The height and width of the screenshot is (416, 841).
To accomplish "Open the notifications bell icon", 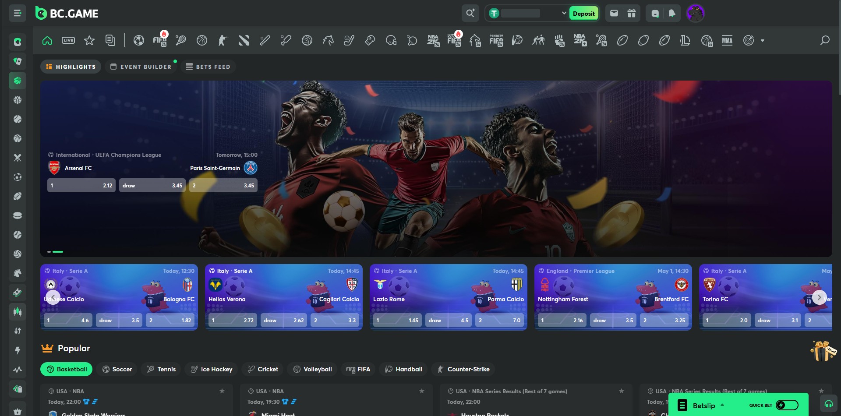I will tap(672, 13).
